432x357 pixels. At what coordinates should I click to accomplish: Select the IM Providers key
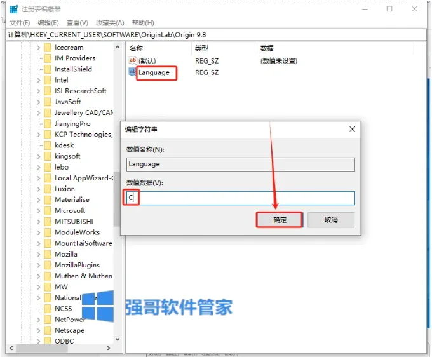point(75,58)
